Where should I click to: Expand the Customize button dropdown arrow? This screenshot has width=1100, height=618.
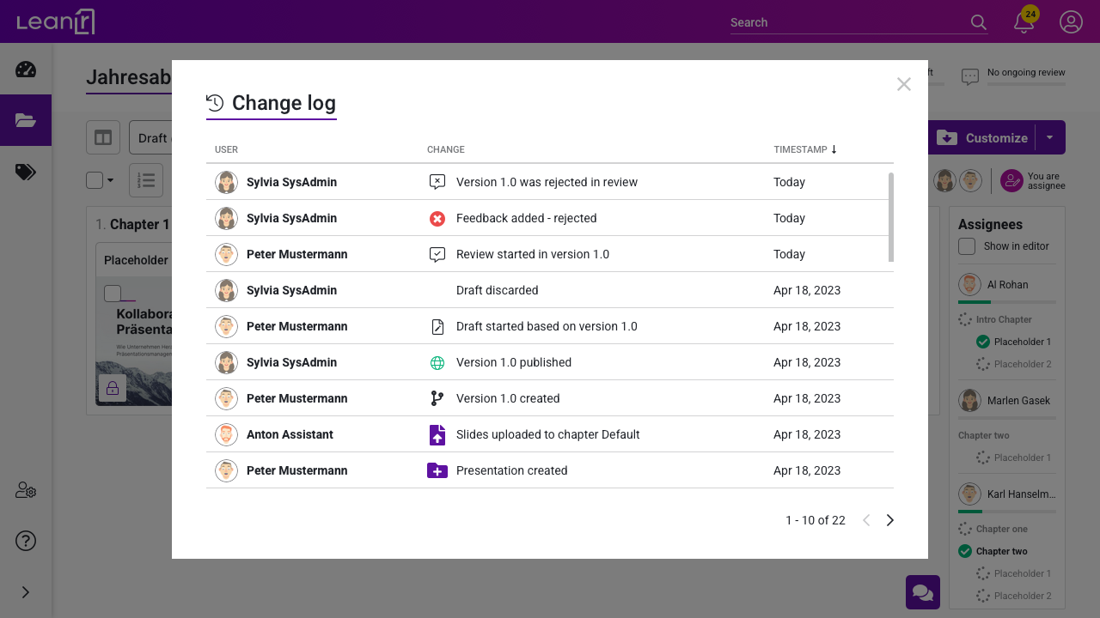(1050, 137)
